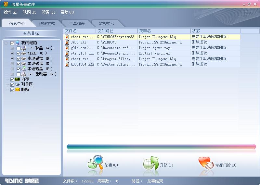Click the 杀毒(C) button label
Screen dimensions: 260x185
[x=111, y=165]
